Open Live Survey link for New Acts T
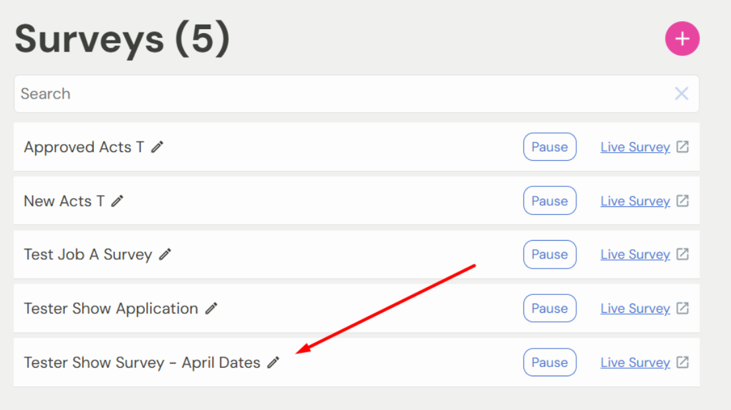The height and width of the screenshot is (410, 731). (x=635, y=201)
